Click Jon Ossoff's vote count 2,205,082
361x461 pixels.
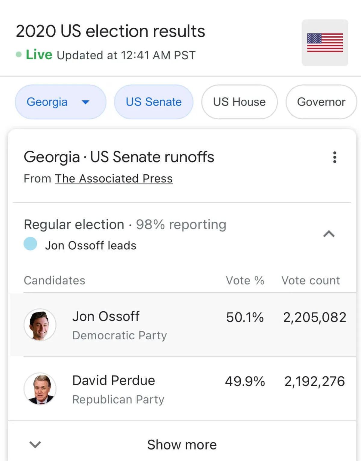[314, 317]
